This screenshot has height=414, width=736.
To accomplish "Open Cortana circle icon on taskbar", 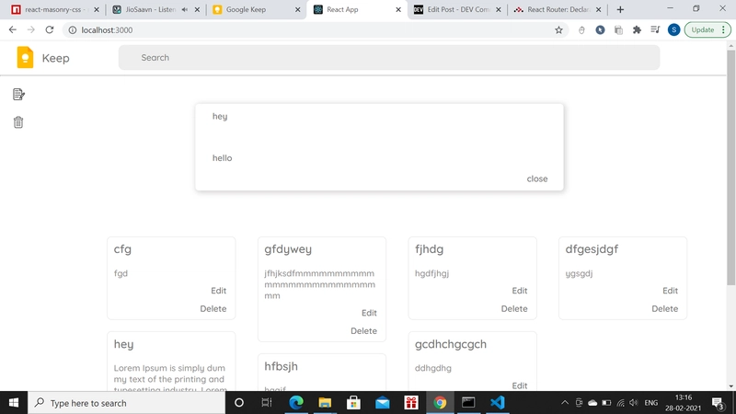I will coord(239,403).
